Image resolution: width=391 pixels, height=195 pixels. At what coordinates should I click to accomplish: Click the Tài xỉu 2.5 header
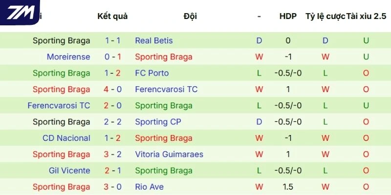tap(366, 16)
